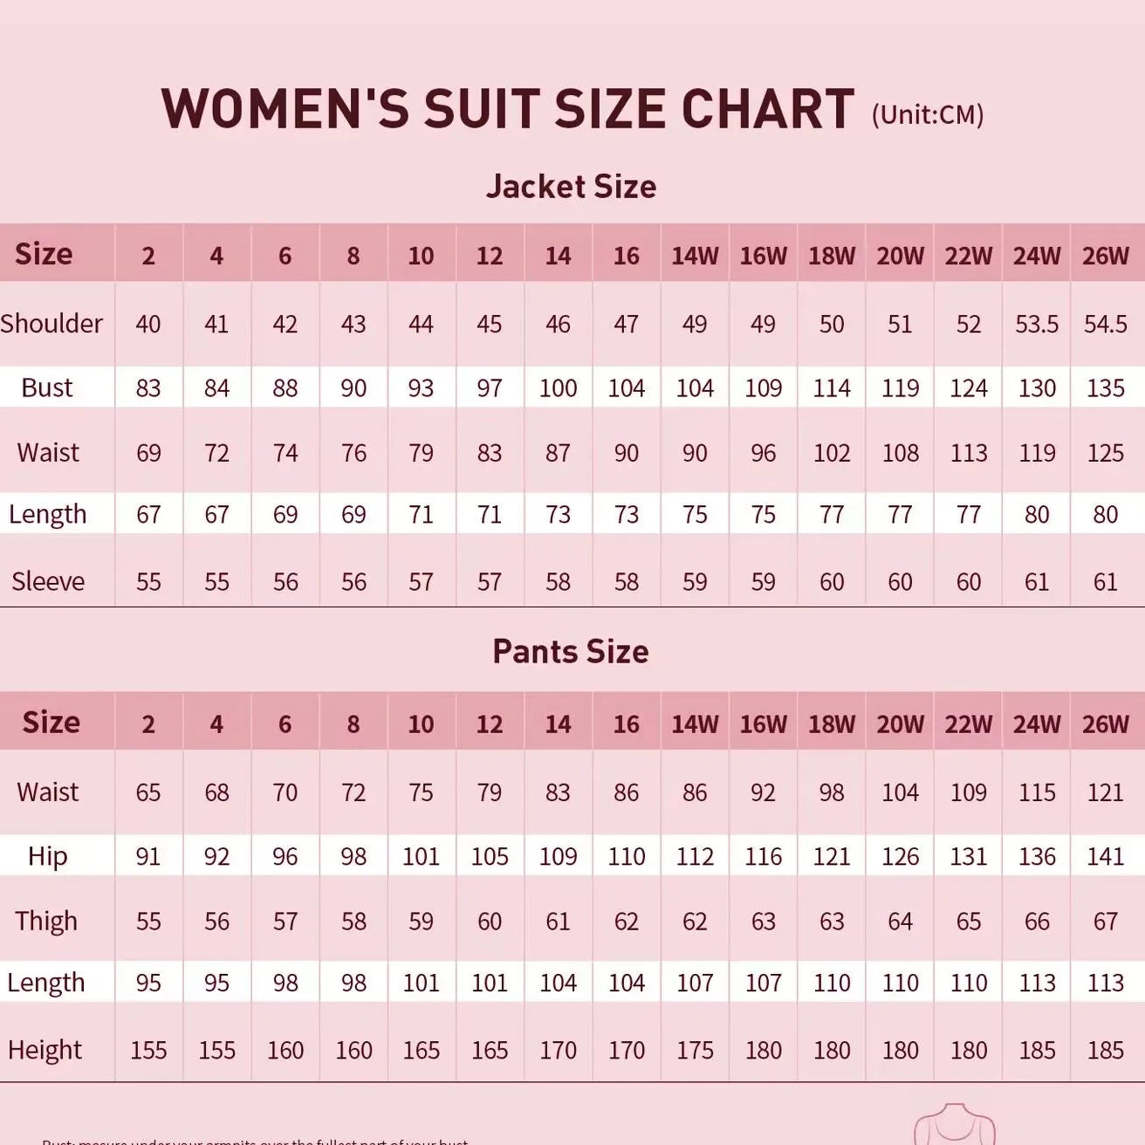Click the 54.5 shoulder value for size 26W
The width and height of the screenshot is (1145, 1145).
pos(1105,324)
